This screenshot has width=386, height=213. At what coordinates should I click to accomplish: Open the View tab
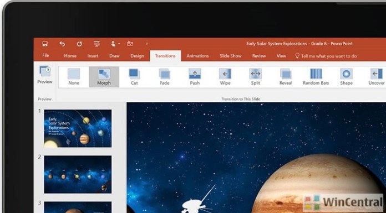pyautogui.click(x=281, y=56)
